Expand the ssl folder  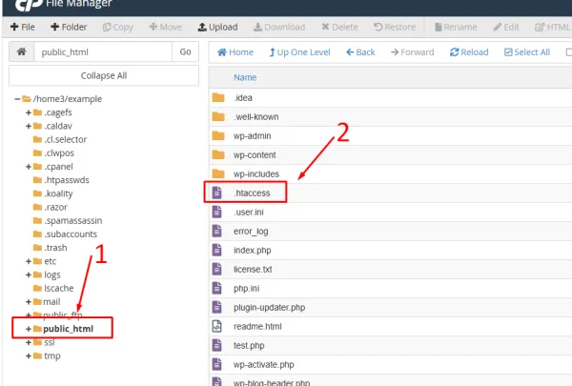coord(29,342)
